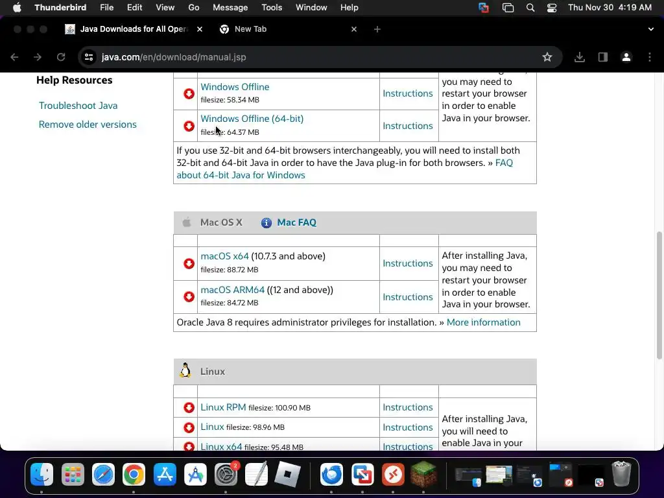Open Spotlight search in the menu bar
This screenshot has width=664, height=498.
pyautogui.click(x=530, y=8)
